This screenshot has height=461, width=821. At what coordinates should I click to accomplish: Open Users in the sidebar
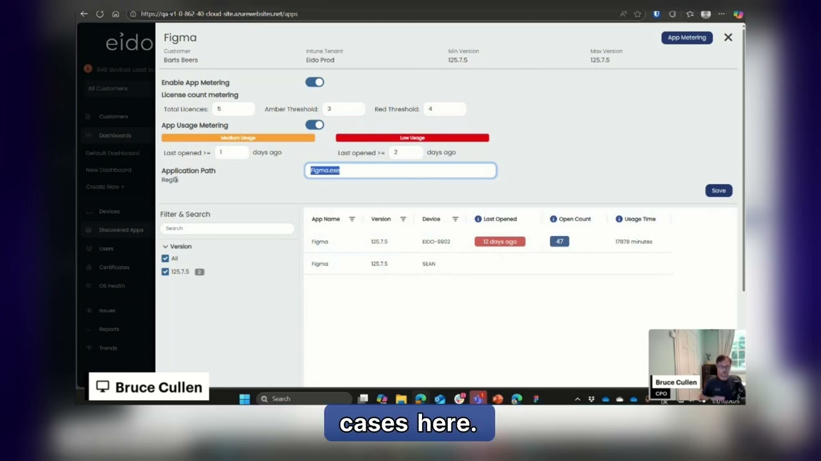tap(106, 248)
